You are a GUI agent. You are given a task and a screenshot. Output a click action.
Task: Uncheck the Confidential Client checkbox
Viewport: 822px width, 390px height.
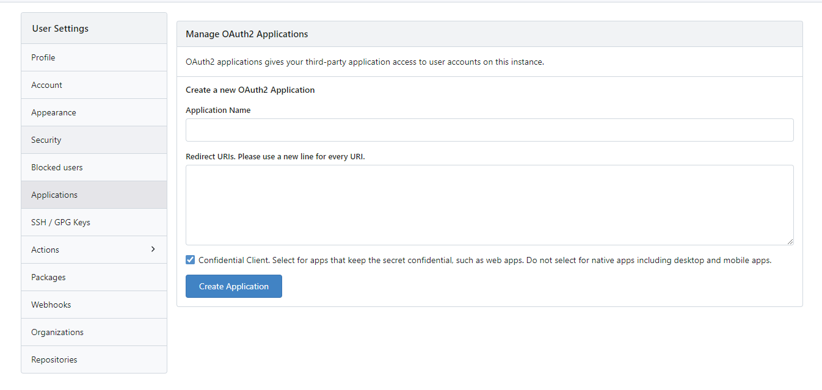pyautogui.click(x=191, y=260)
